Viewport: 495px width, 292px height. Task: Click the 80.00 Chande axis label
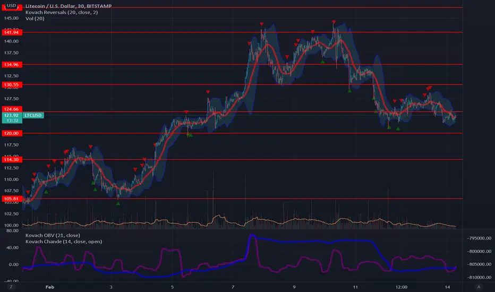point(12,230)
